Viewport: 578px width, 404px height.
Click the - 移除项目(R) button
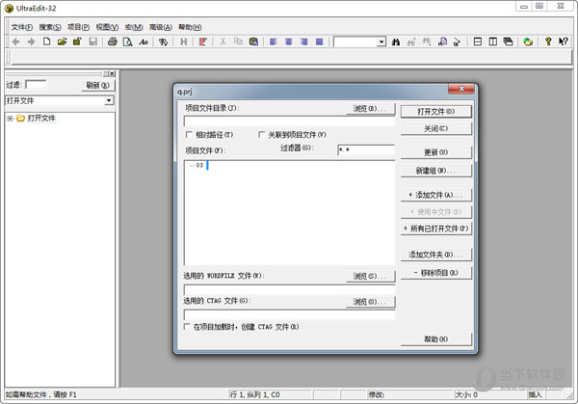click(436, 273)
